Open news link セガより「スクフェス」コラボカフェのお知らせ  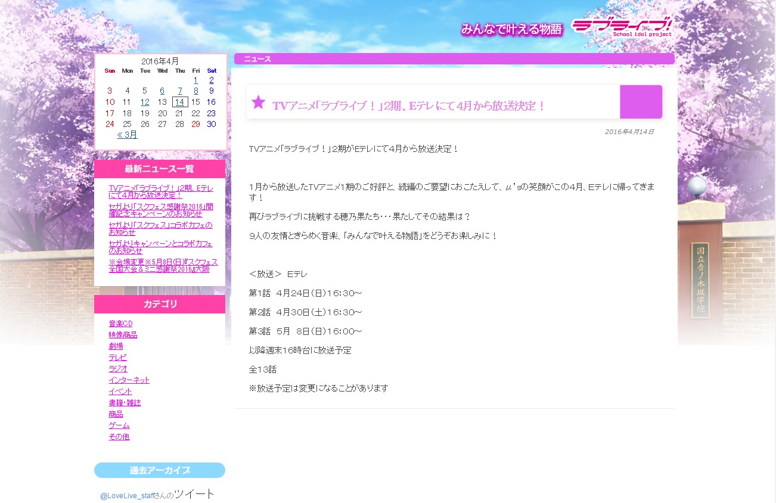(x=161, y=228)
